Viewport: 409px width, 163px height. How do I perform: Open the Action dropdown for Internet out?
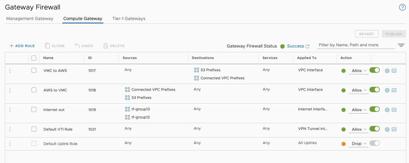click(x=359, y=110)
